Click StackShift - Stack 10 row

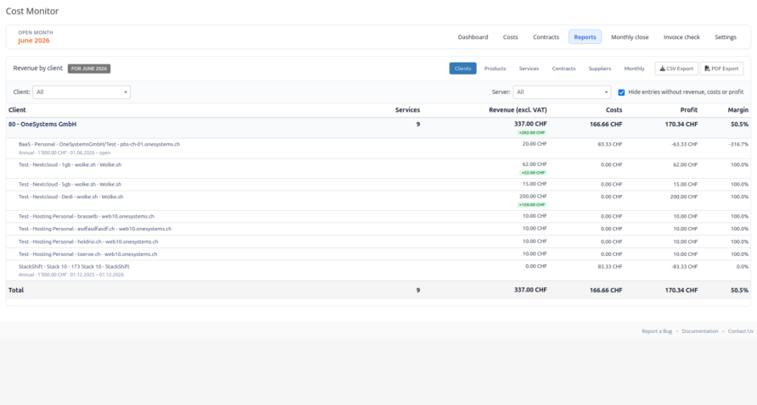tap(378, 270)
